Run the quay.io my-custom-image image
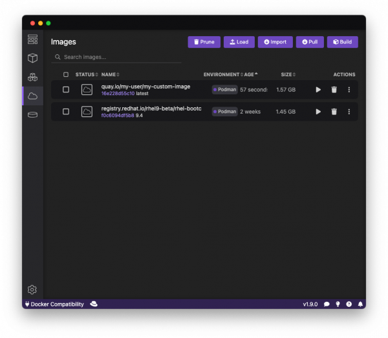The height and width of the screenshot is (338, 388). (318, 89)
